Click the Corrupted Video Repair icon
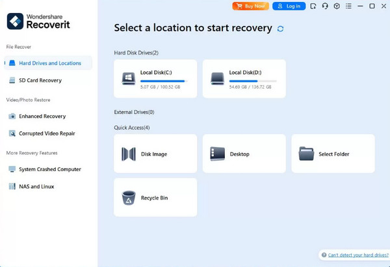390x267 pixels. (x=12, y=133)
